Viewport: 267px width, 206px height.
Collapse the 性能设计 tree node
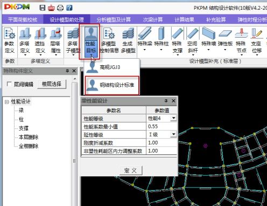coord(7,102)
